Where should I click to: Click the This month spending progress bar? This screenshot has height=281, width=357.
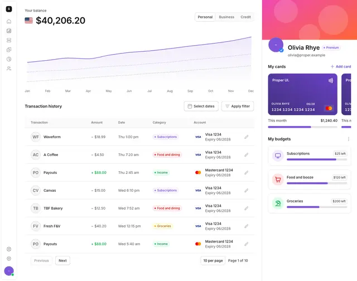[302, 127]
